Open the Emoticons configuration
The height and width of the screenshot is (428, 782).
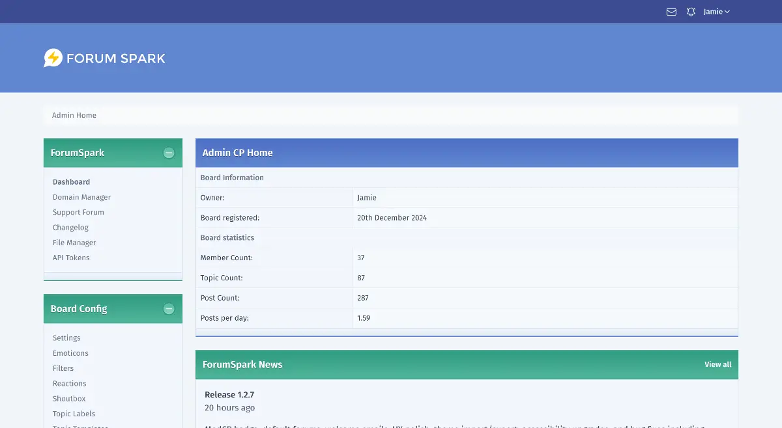pos(70,353)
